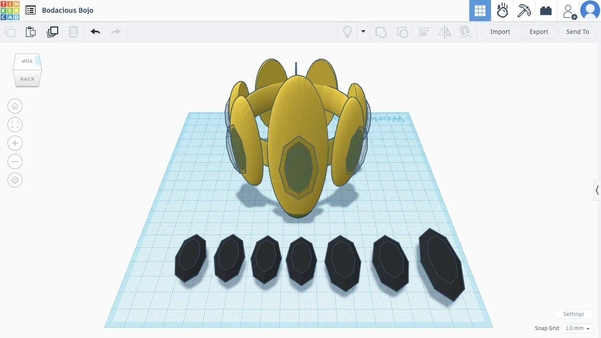Click the TOP face of view cube
The height and width of the screenshot is (338, 601).
pyautogui.click(x=27, y=61)
